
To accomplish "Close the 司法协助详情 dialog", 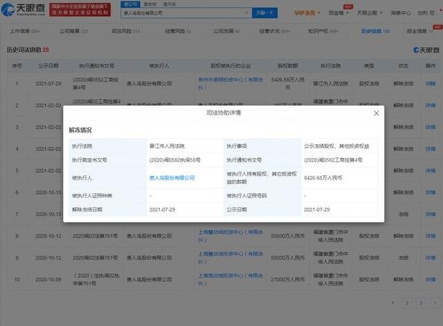I will tap(376, 113).
